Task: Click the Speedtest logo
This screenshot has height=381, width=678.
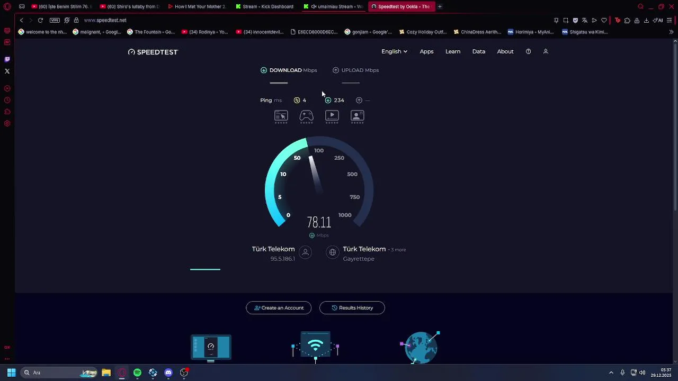Action: coord(153,52)
